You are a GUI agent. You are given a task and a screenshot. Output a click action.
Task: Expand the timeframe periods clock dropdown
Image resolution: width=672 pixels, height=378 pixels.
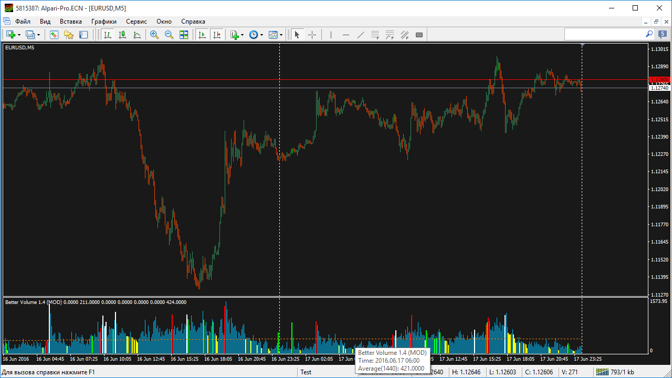coord(261,35)
